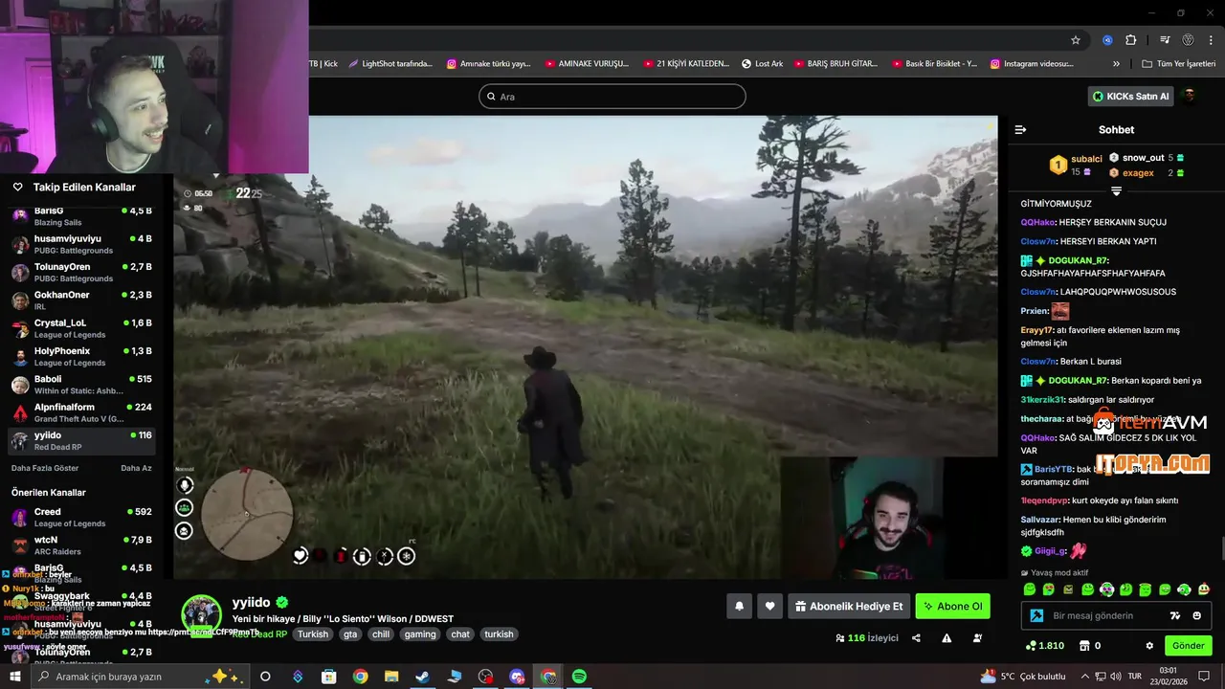Image resolution: width=1225 pixels, height=689 pixels.
Task: Open the Lost Ark bookmark
Action: point(762,64)
